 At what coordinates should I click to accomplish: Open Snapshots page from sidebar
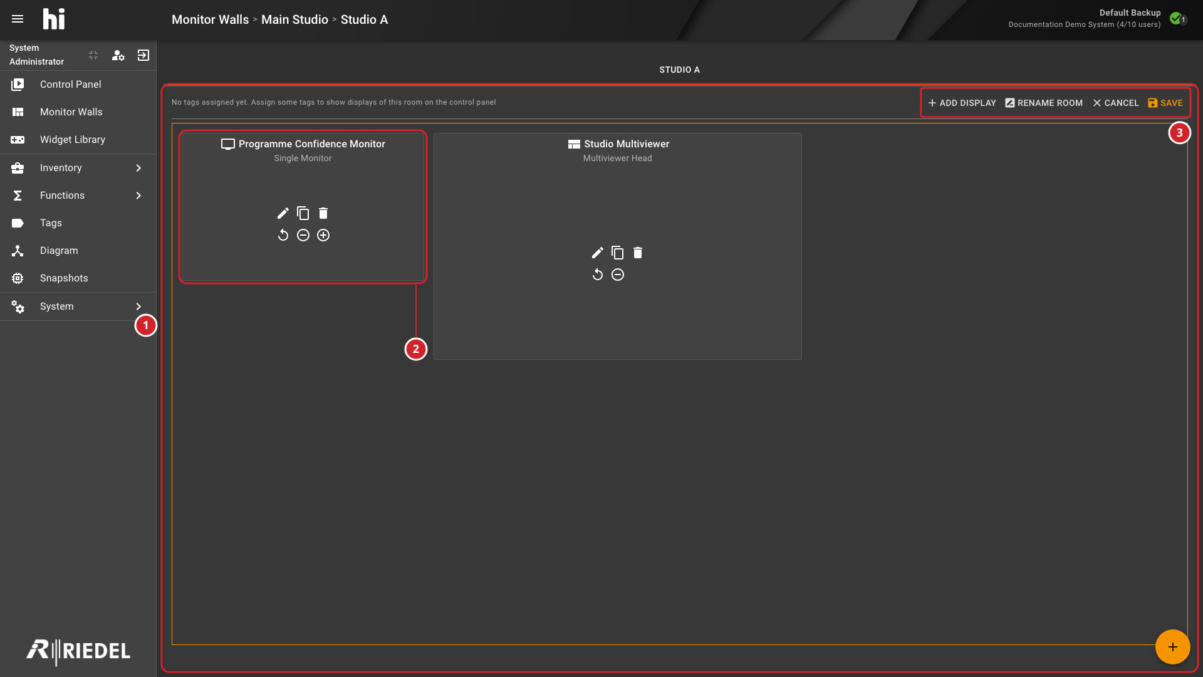78,278
